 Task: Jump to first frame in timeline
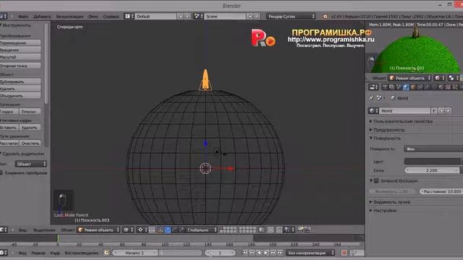pyautogui.click(x=245, y=253)
